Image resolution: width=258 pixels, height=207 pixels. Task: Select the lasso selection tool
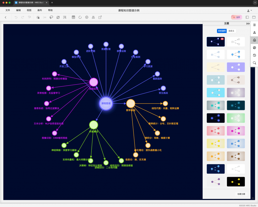(x=51, y=17)
